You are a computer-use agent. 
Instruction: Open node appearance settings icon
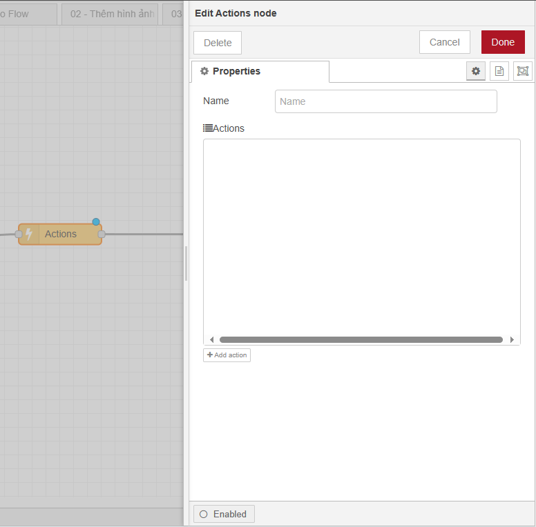click(x=522, y=71)
